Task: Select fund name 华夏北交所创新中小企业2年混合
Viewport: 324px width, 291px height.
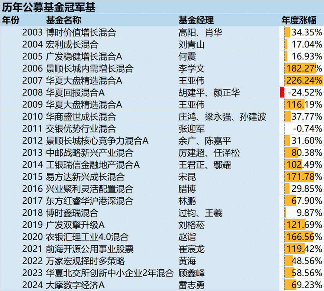Action: point(110,273)
